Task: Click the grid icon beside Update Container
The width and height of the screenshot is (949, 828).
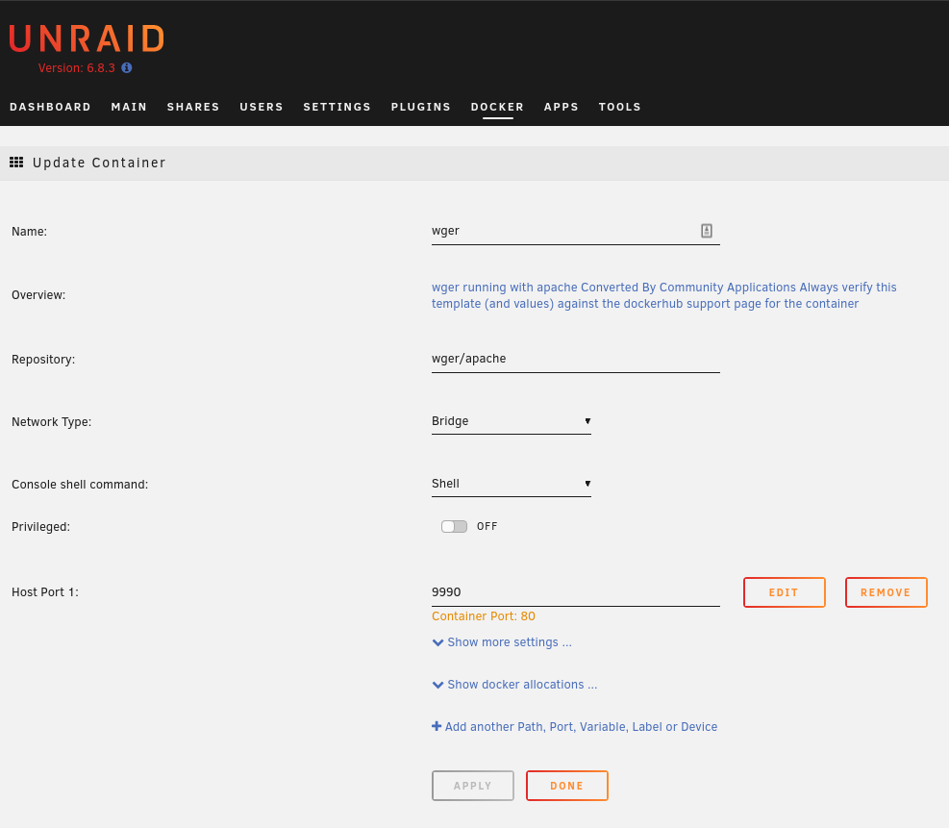Action: tap(16, 162)
